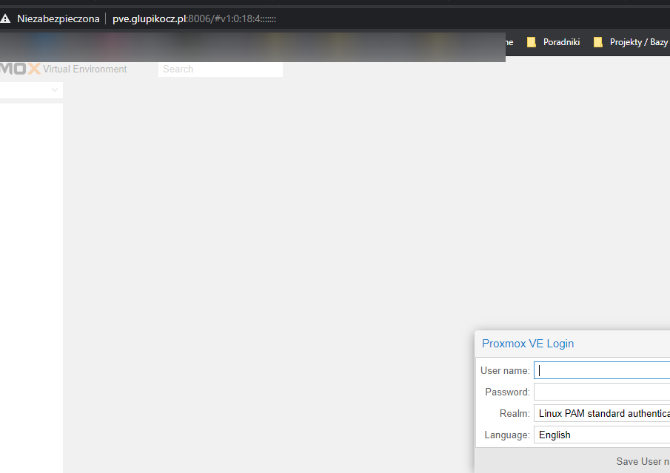
Task: Focus the Proxmox header Search box
Action: 220,69
